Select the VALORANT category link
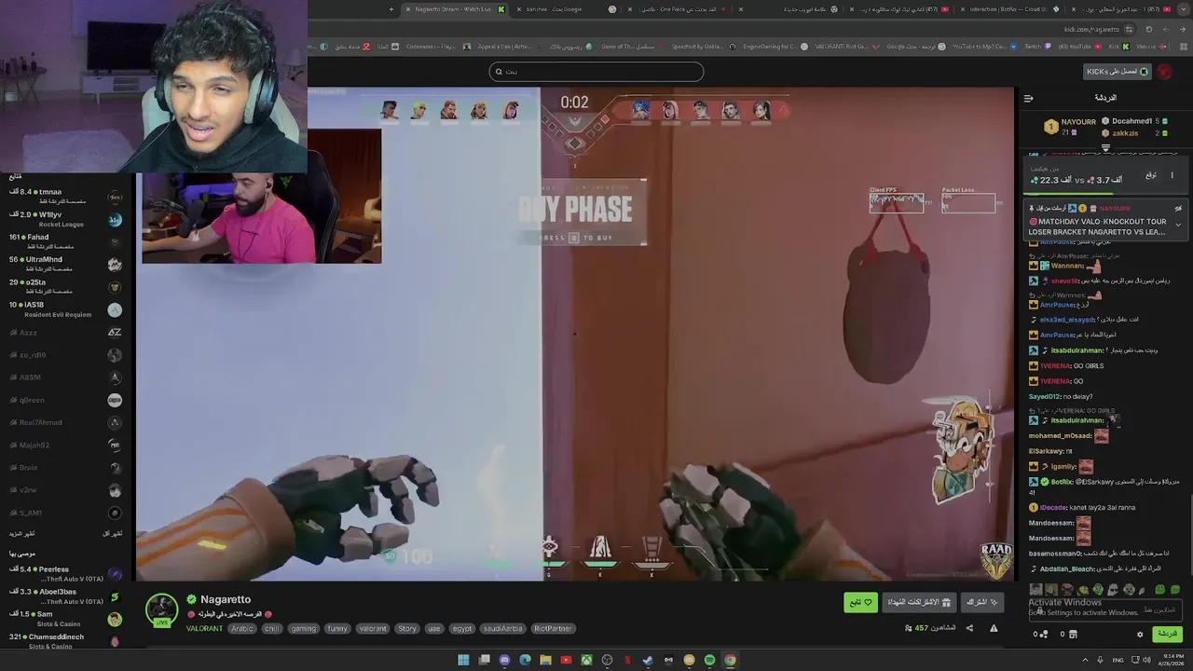Viewport: 1193px width, 671px height. [204, 629]
